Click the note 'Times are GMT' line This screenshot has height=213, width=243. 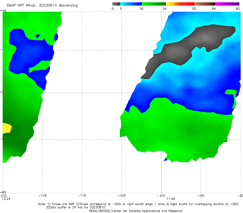click(x=138, y=204)
